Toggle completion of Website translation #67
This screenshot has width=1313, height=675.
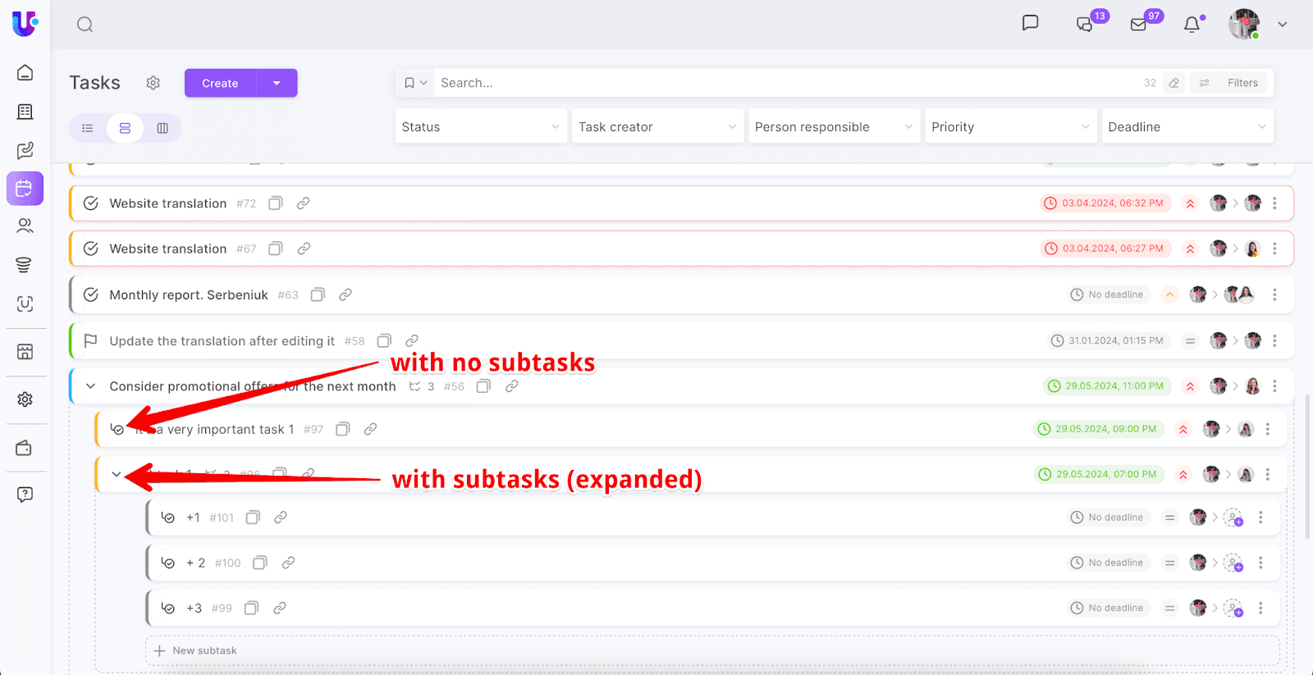point(91,249)
